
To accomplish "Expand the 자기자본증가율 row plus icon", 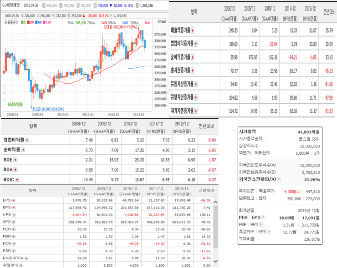I will coord(196,111).
